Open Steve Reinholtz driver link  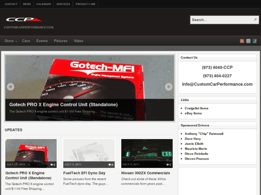pos(196,154)
